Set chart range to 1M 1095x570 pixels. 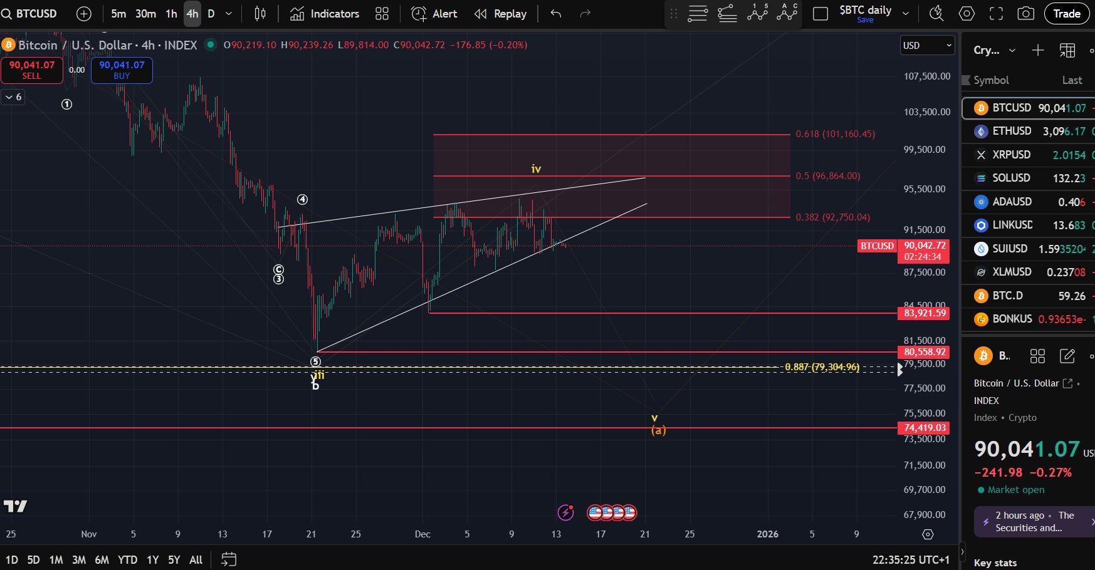(x=56, y=560)
